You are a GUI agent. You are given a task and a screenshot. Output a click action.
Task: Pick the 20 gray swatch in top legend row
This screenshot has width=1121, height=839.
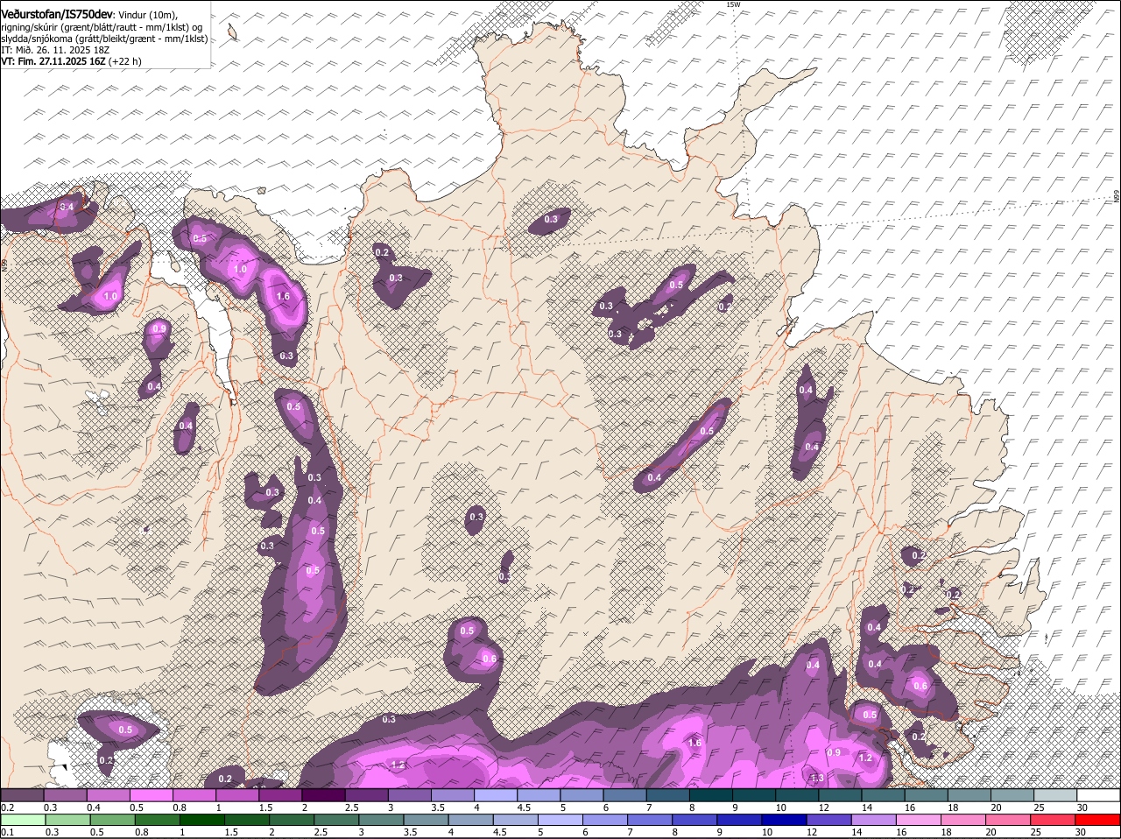[x=1012, y=795]
